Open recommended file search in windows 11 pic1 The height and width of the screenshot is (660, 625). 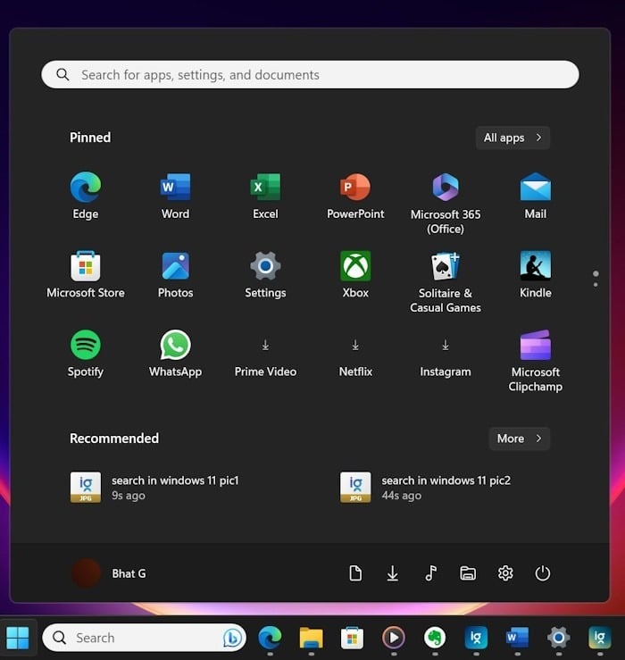[154, 488]
